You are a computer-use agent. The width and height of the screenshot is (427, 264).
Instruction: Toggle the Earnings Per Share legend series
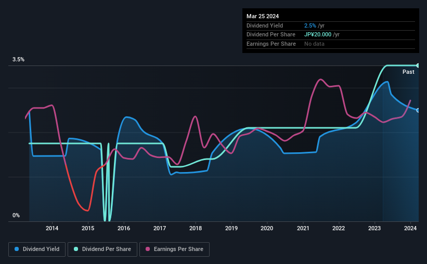pos(174,249)
